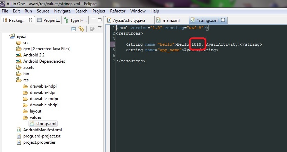Minimize the Package Explorer panel
Image resolution: width=287 pixels, height=152 pixels.
pyautogui.click(x=93, y=19)
